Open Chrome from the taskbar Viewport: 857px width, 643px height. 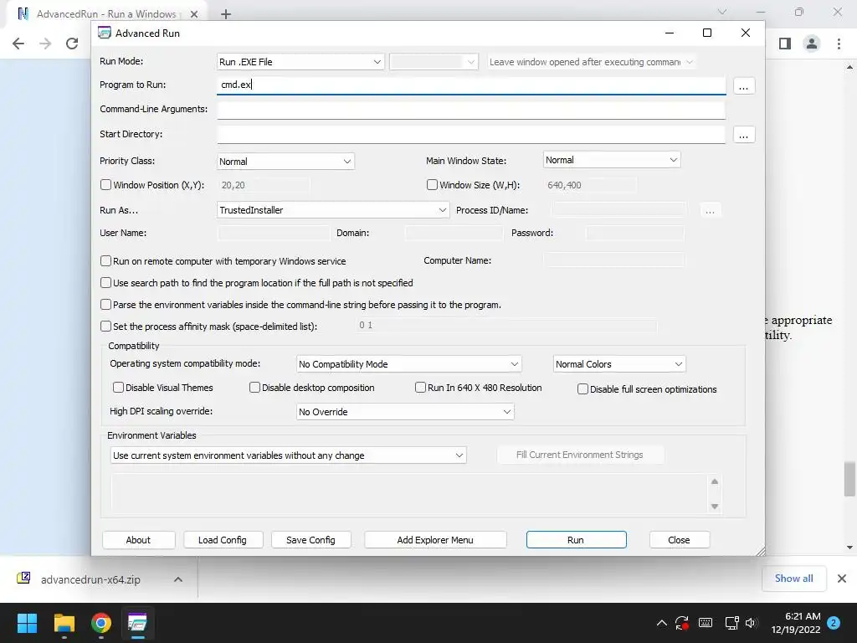(101, 623)
